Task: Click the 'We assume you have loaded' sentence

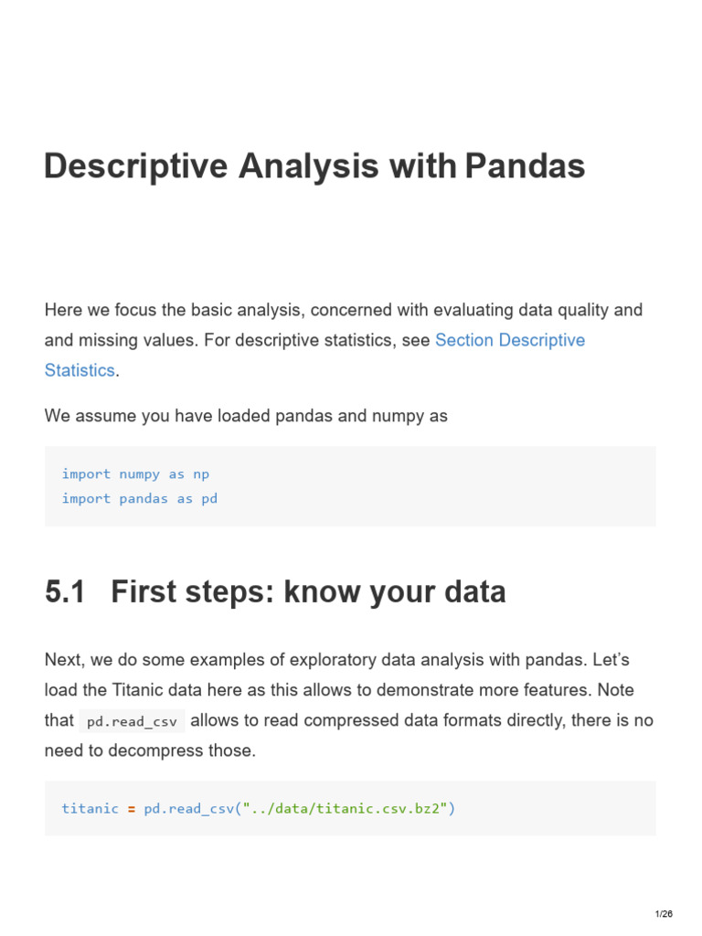Action: 246,416
